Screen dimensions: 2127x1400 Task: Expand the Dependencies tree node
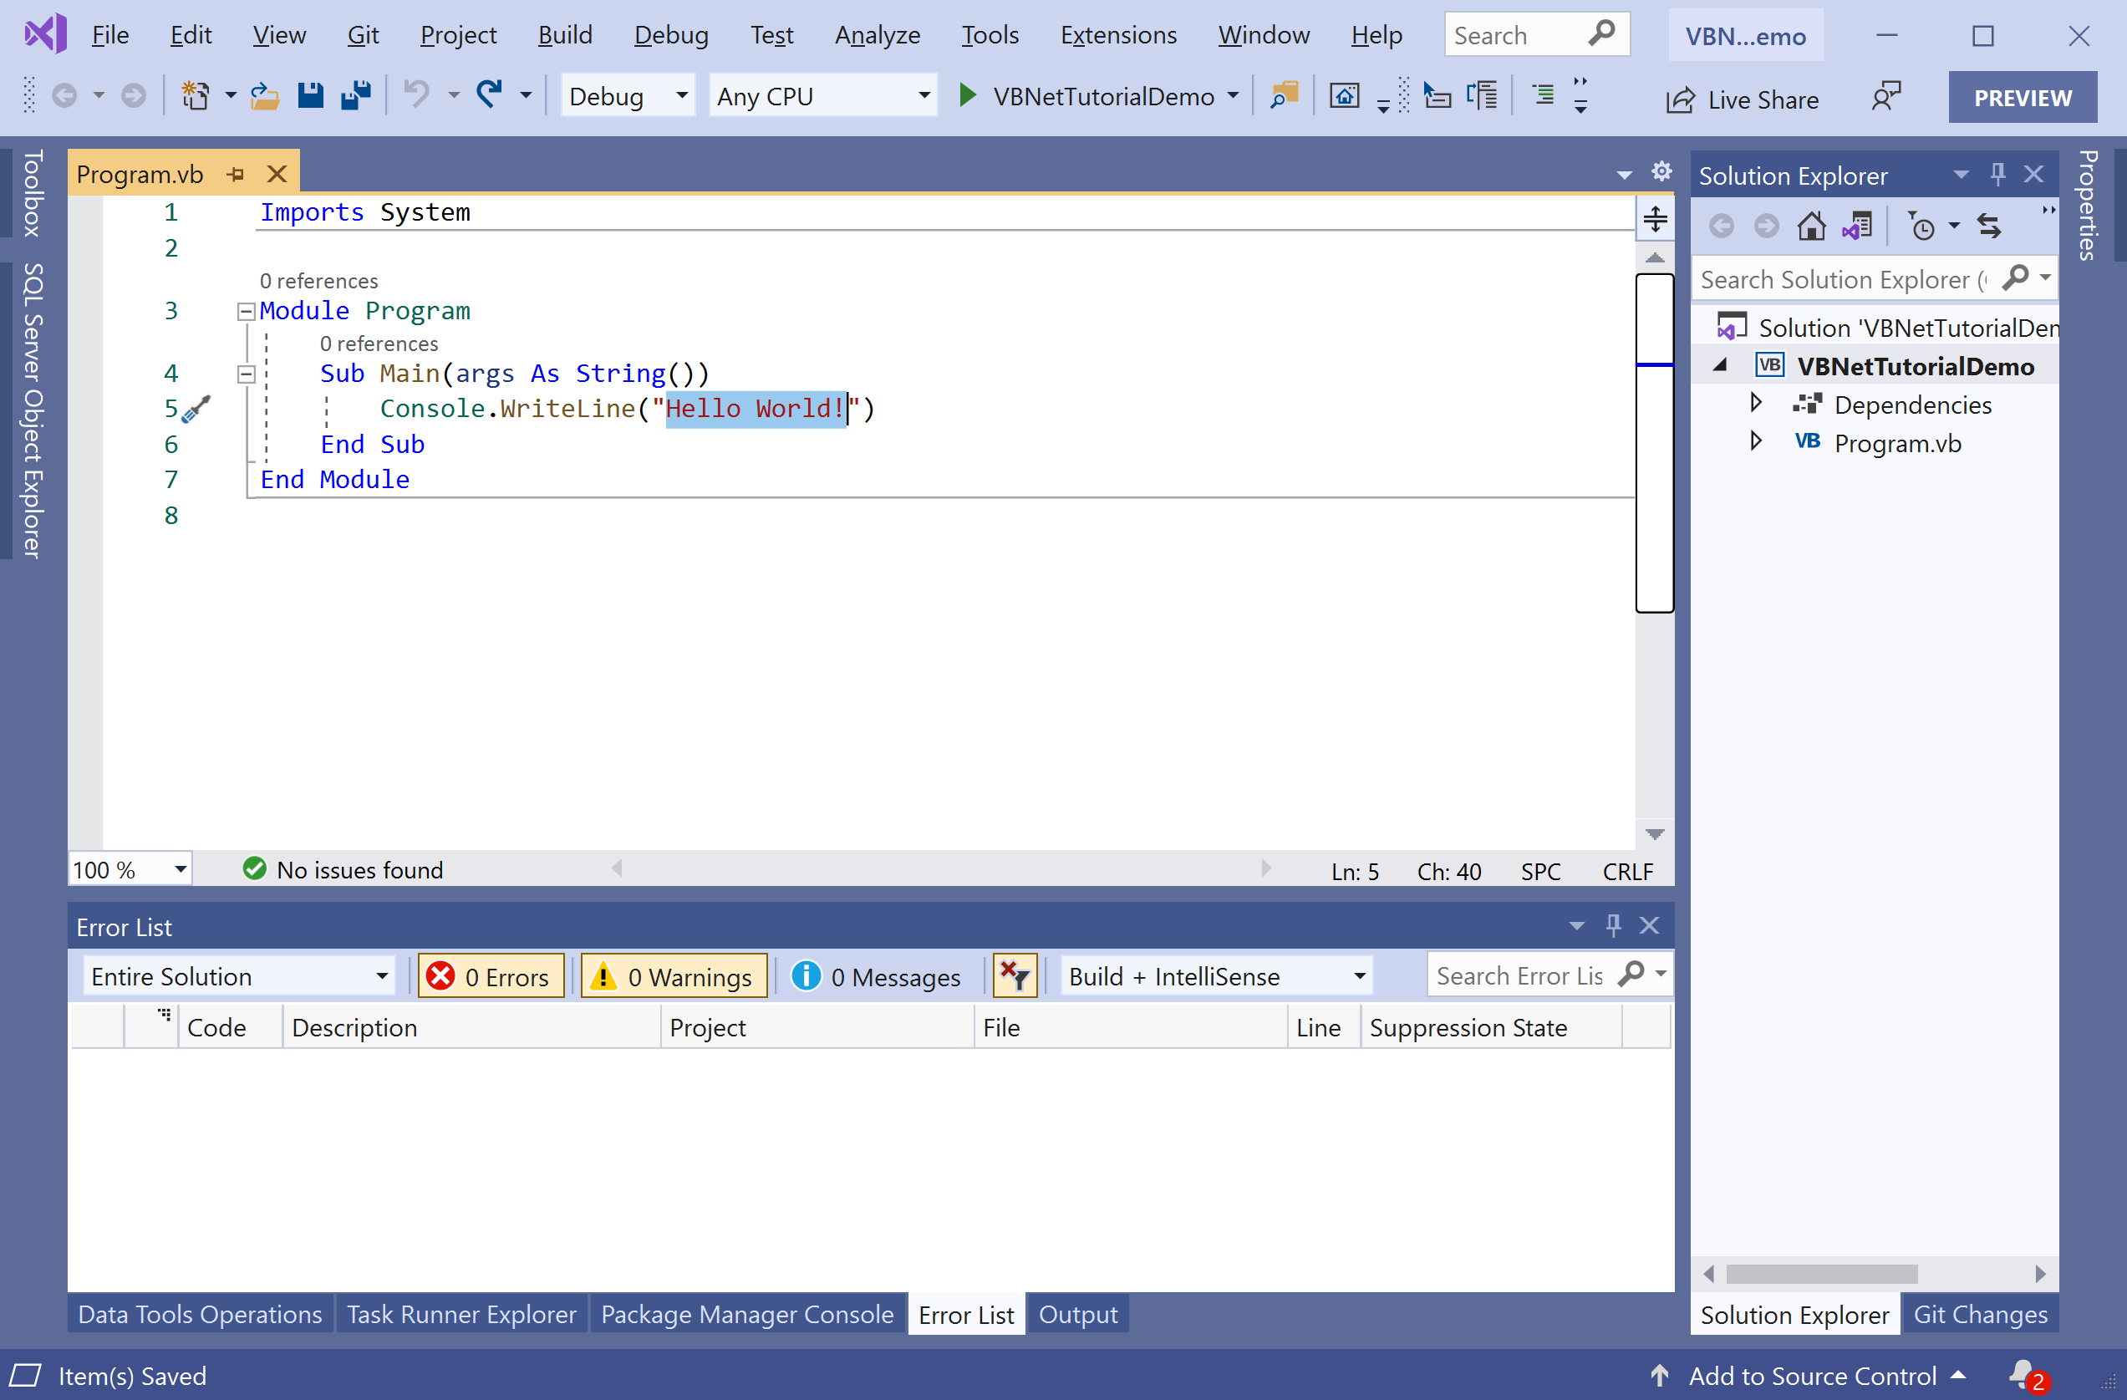click(x=1755, y=404)
